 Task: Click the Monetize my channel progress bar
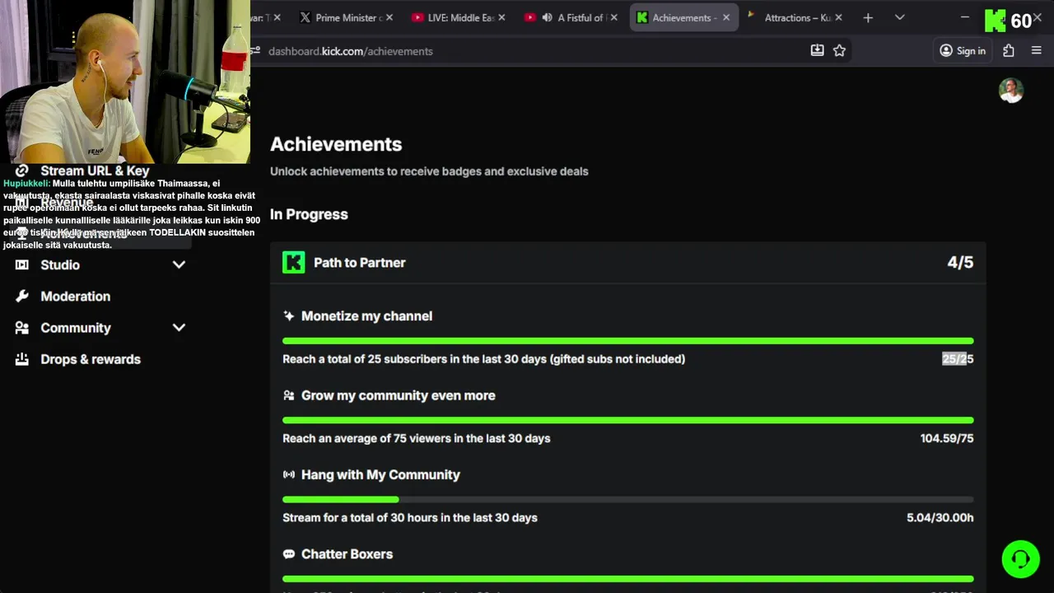(627, 341)
